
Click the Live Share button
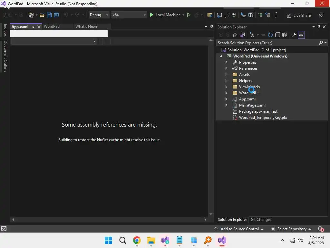point(299,15)
